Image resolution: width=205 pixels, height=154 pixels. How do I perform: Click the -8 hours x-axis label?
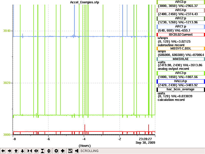(14, 139)
